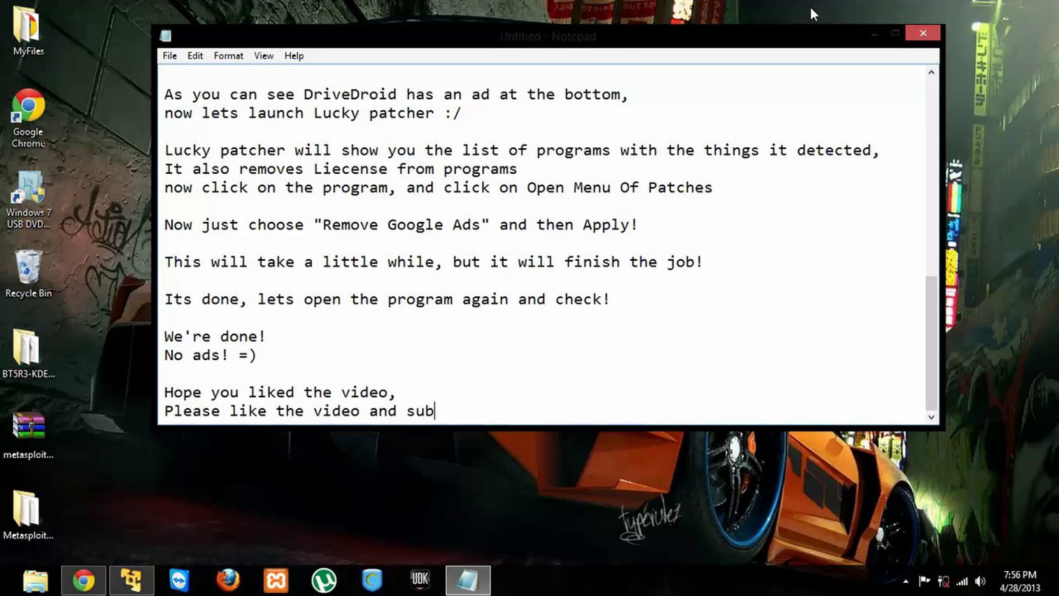1059x596 pixels.
Task: Click the line "Please like the video and sub"
Action: tap(299, 411)
